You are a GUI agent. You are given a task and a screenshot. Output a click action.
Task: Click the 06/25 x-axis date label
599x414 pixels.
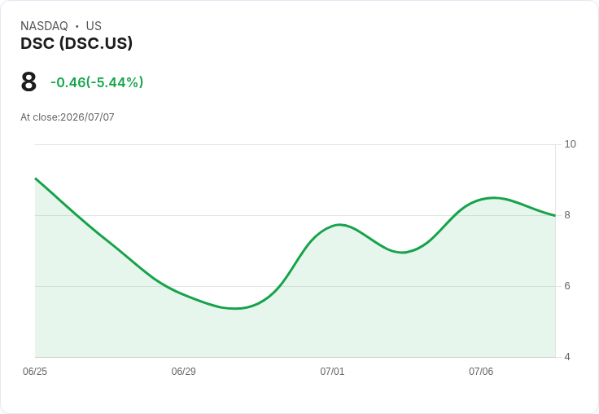[35, 372]
